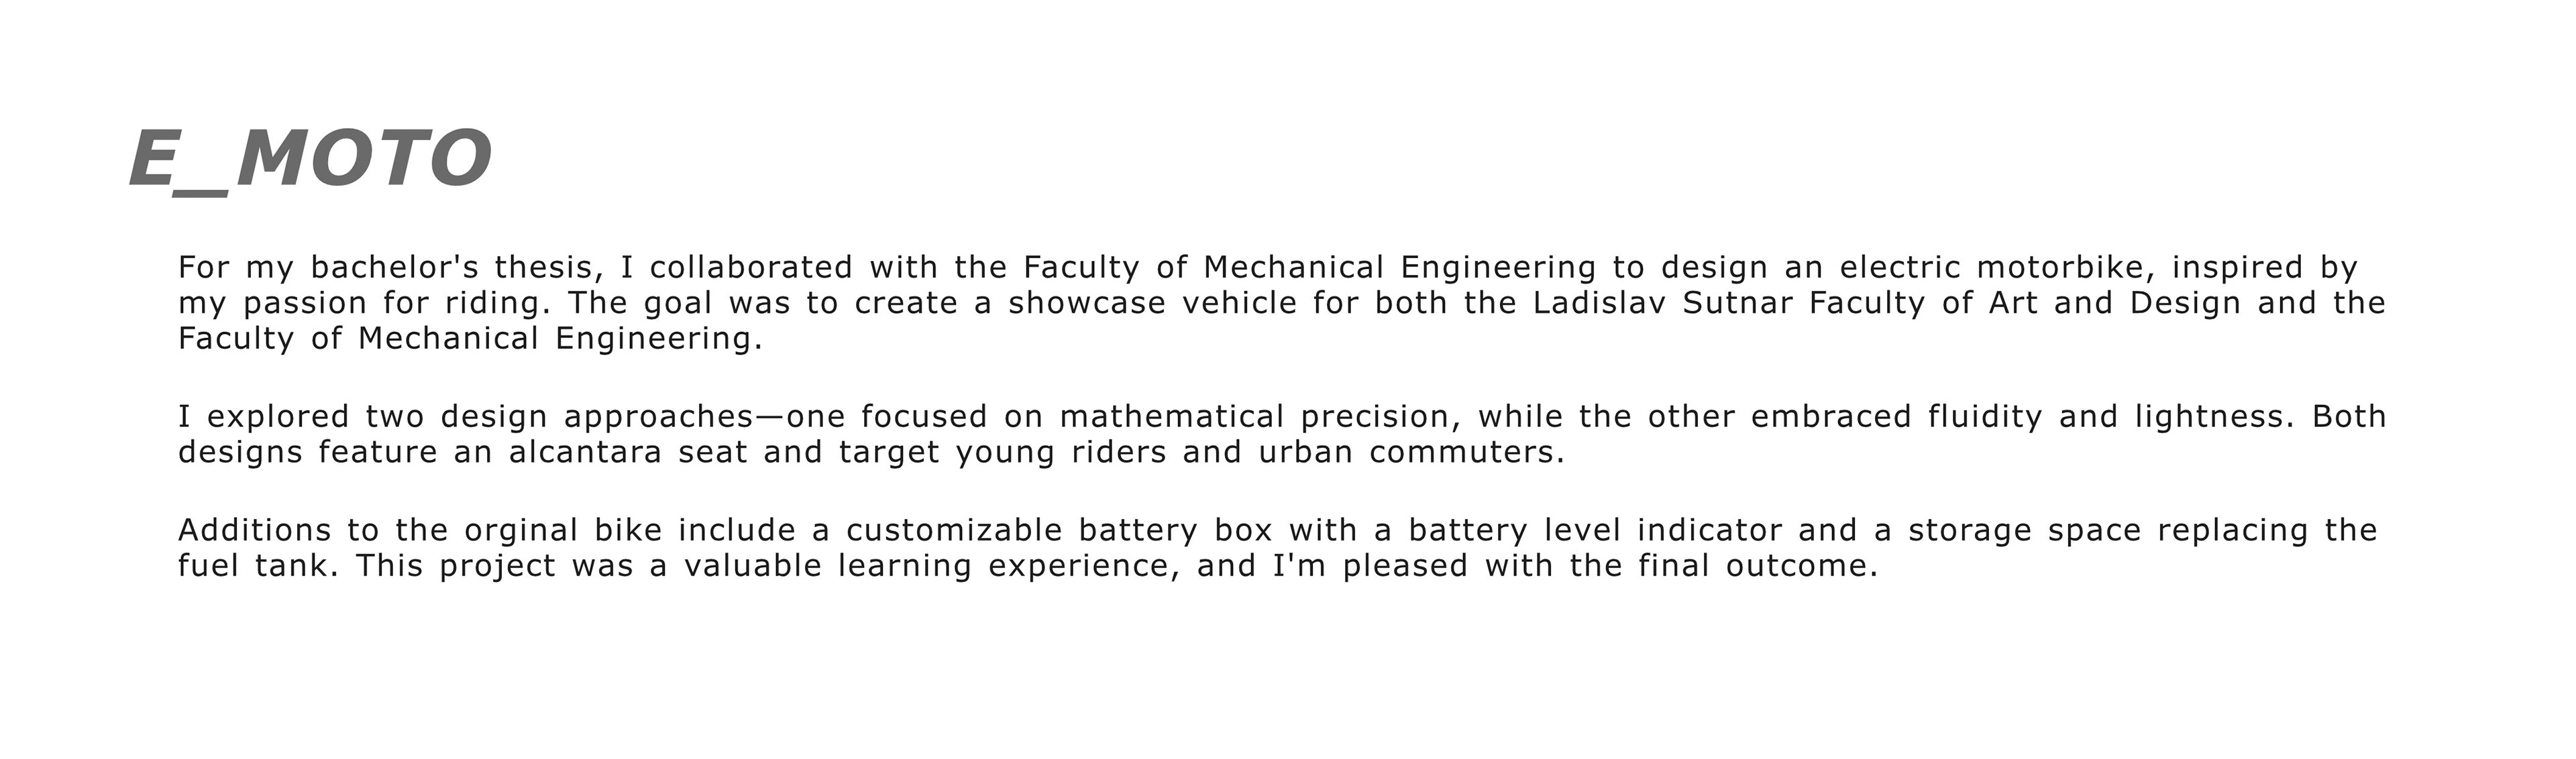This screenshot has height=759, width=2576.
Task: Click the word "collaborated" in first paragraph
Action: (751, 268)
